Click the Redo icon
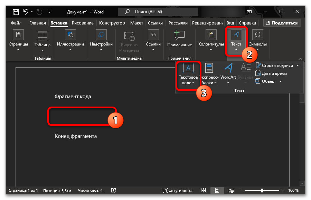The width and height of the screenshot is (311, 200). (x=39, y=12)
